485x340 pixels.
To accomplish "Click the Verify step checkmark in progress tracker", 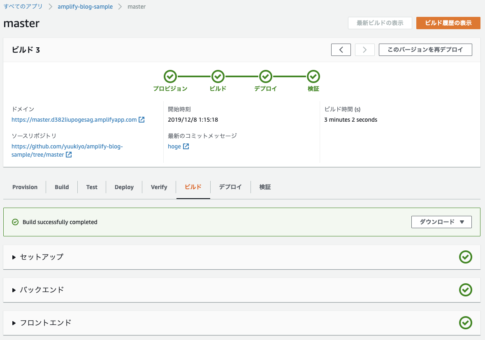I will point(313,76).
